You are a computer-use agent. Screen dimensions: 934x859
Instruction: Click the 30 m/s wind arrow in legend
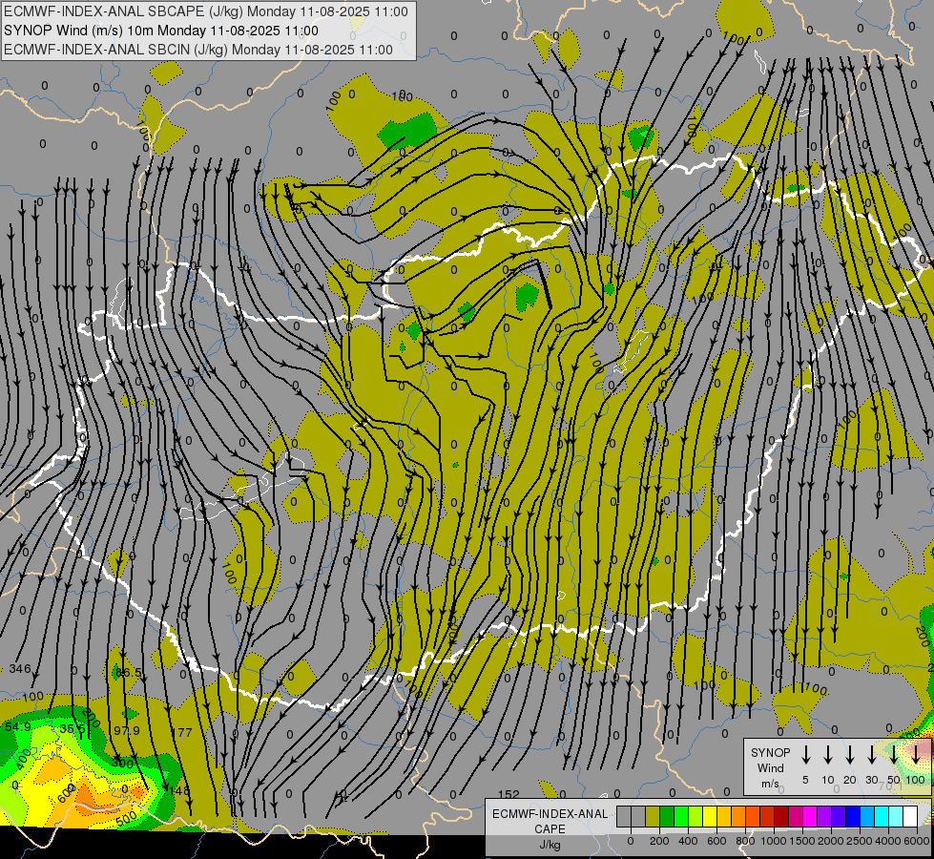[x=871, y=754]
